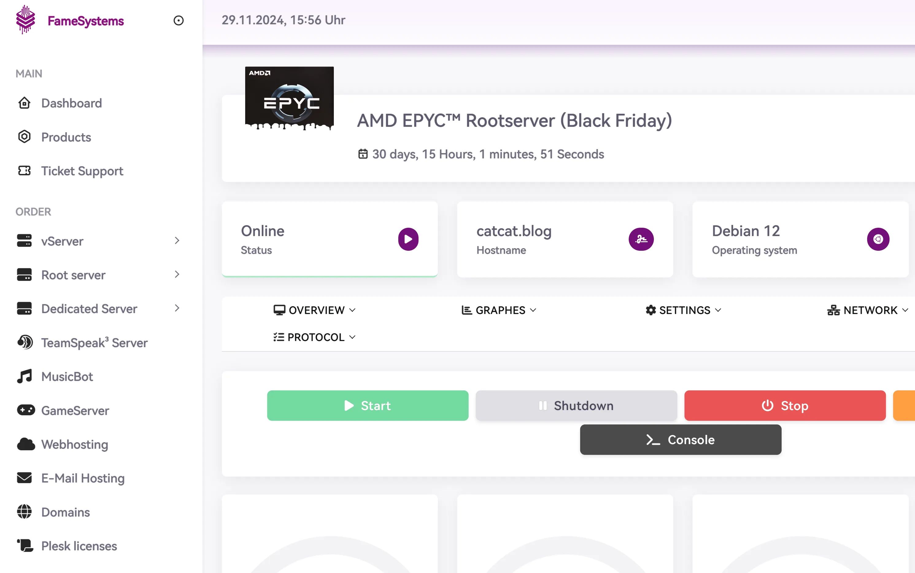Viewport: 915px width, 573px height.
Task: Click the Domains globe icon
Action: pos(24,512)
